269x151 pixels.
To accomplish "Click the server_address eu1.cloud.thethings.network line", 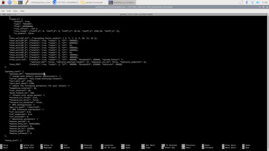I will (36, 79).
